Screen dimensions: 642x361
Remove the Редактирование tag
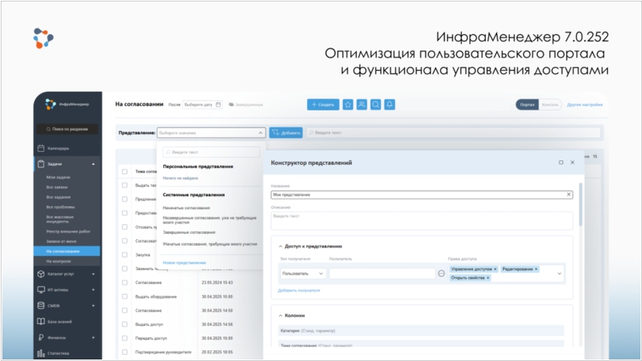[536, 269]
